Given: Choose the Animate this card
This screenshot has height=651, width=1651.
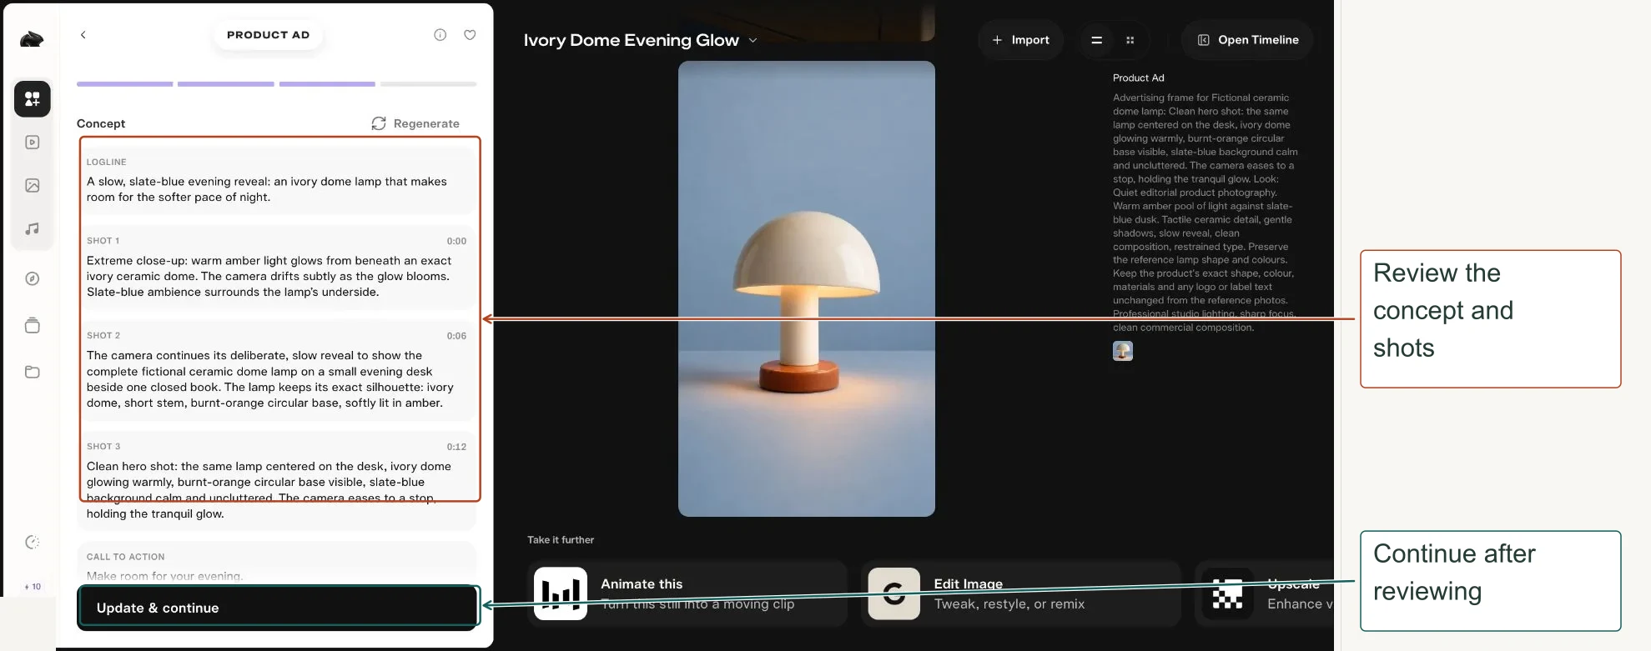Looking at the screenshot, I should point(687,594).
